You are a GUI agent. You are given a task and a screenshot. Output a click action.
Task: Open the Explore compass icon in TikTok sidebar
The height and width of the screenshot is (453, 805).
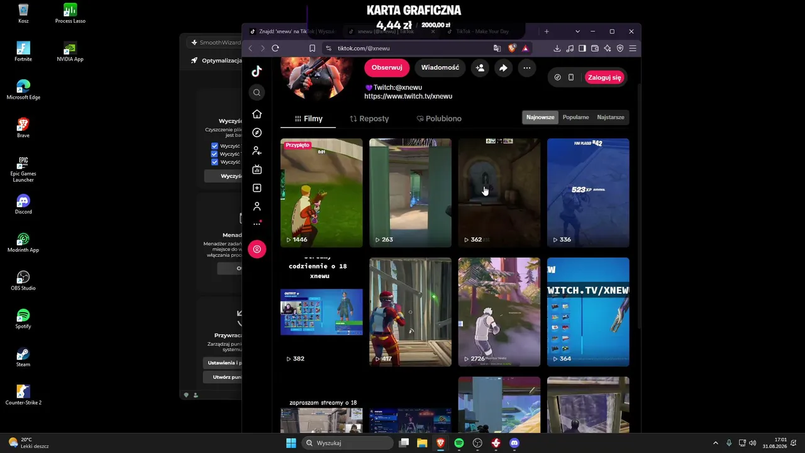click(257, 133)
